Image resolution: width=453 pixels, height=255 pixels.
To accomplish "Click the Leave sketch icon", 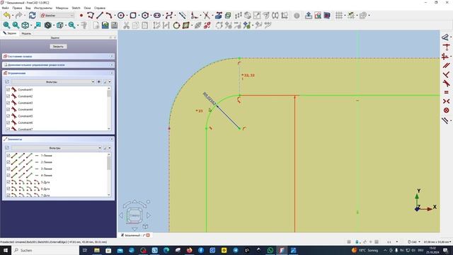I will 309,16.
